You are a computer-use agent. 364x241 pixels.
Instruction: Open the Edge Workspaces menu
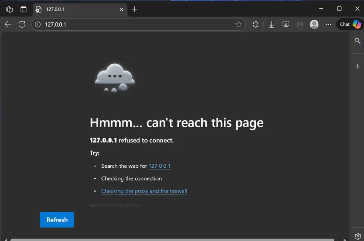9,9
